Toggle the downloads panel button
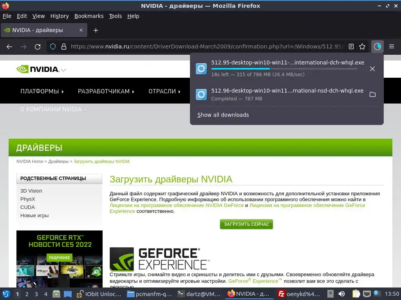This screenshot has height=300, width=401. pos(377,46)
